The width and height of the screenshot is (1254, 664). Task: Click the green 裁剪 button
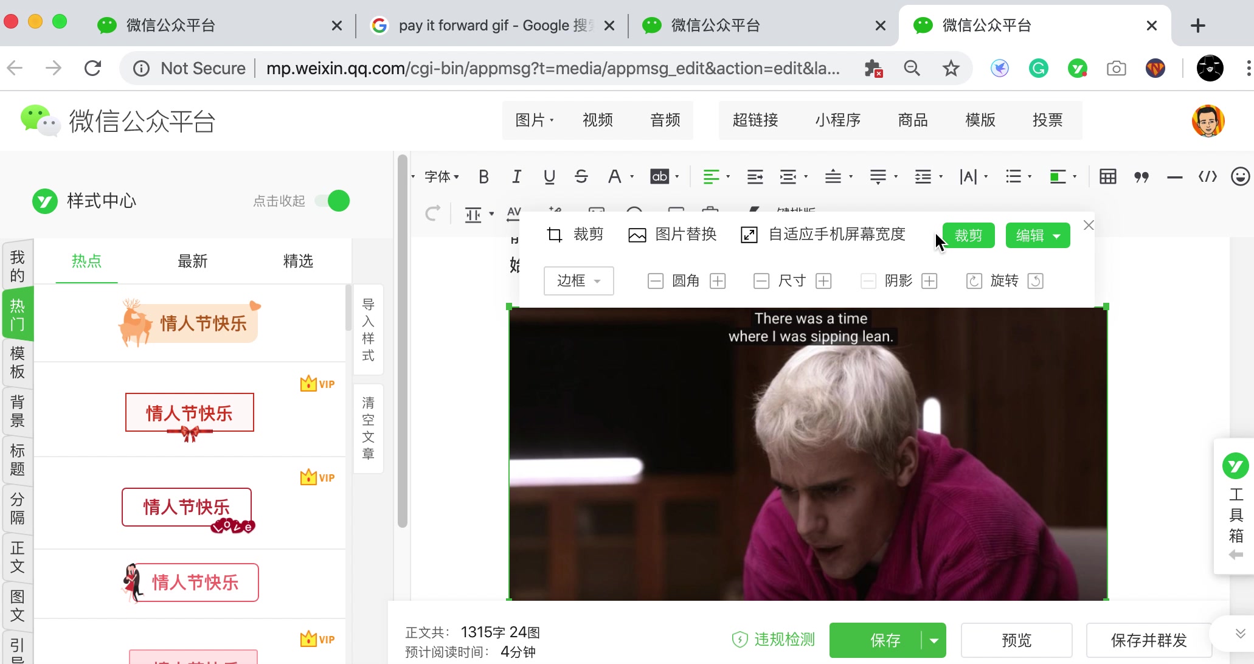(x=968, y=236)
